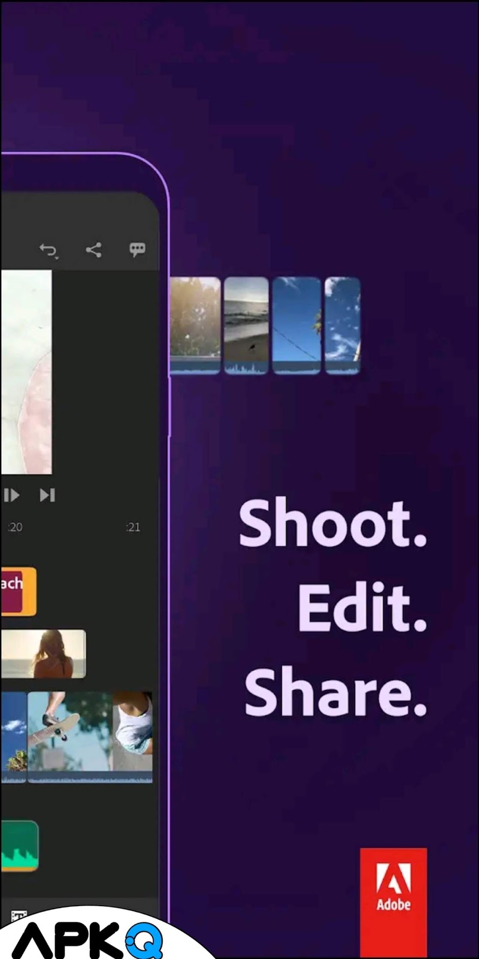Viewport: 479px width, 959px height.
Task: Select the white shorts clip in timeline
Action: (x=133, y=737)
